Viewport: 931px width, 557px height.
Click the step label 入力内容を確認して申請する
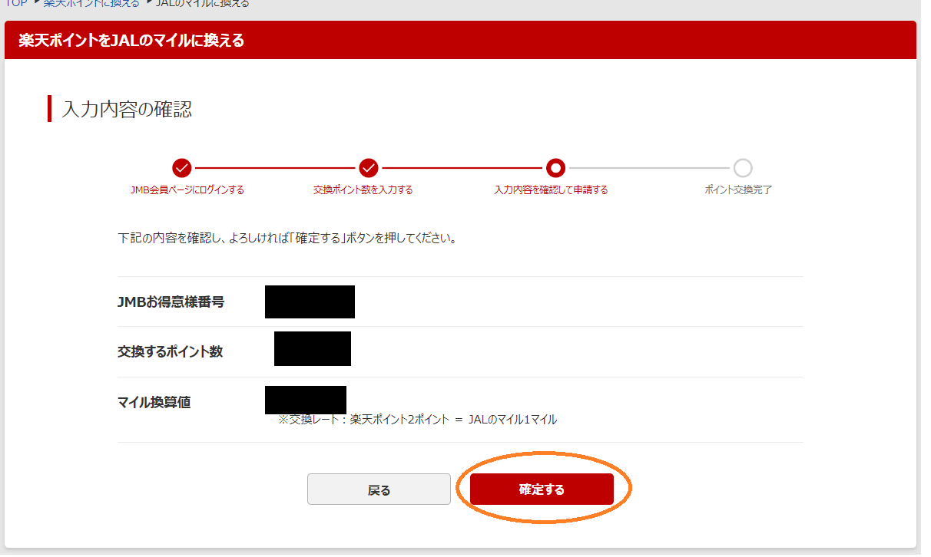pos(551,190)
